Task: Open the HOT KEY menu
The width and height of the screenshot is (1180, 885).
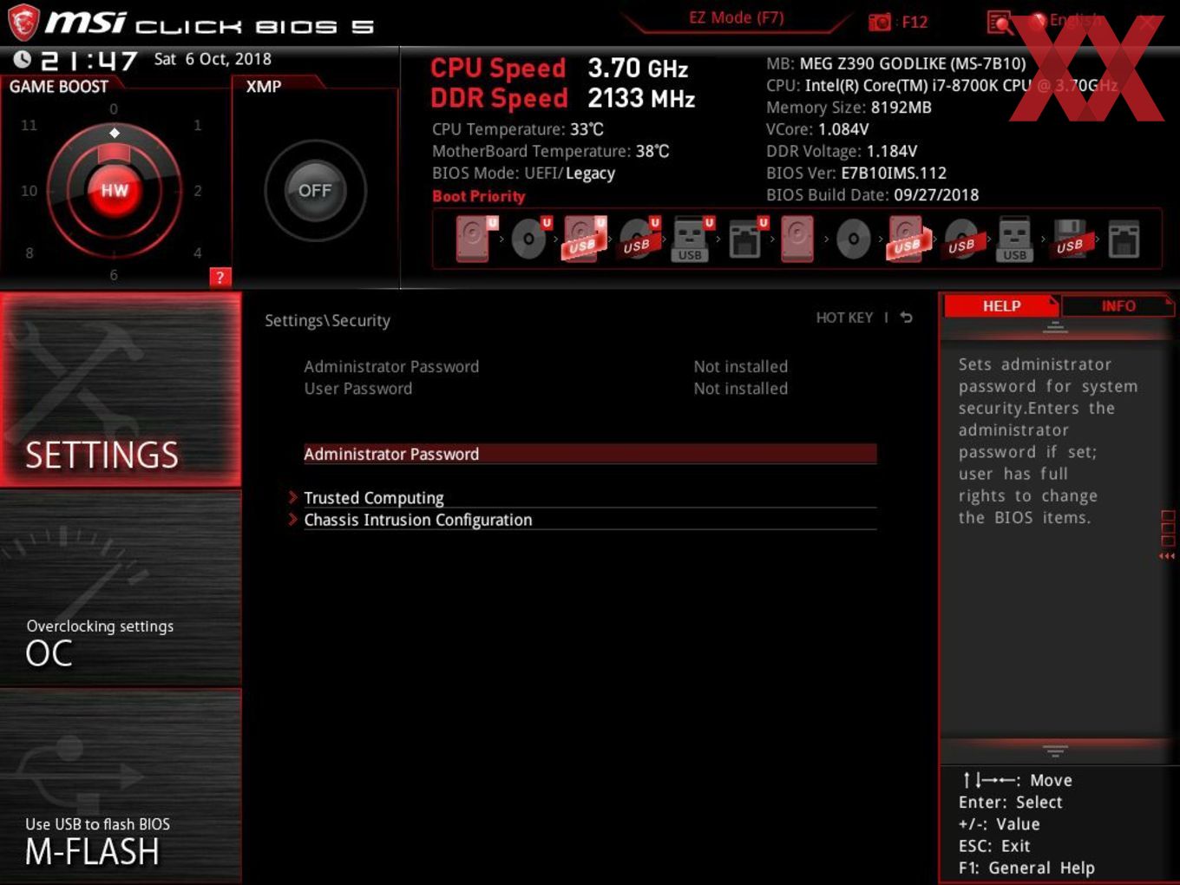Action: 844,318
